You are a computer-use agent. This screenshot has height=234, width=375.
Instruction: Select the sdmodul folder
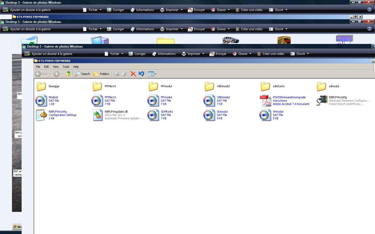tap(322, 86)
